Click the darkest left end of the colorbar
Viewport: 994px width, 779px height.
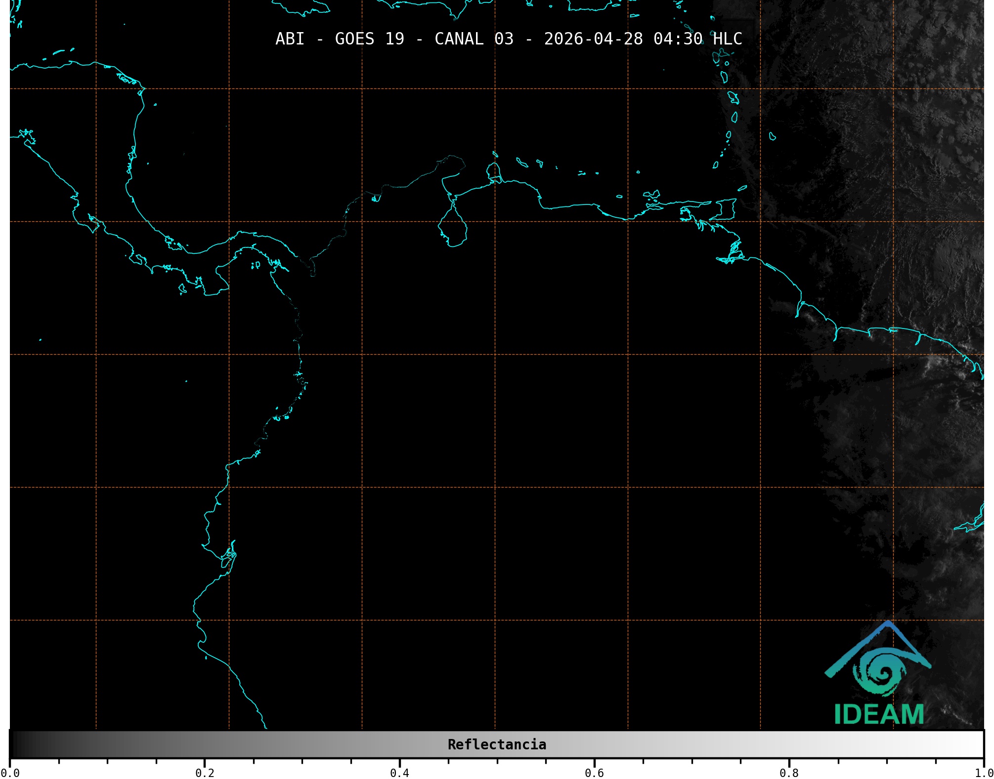[x=16, y=744]
